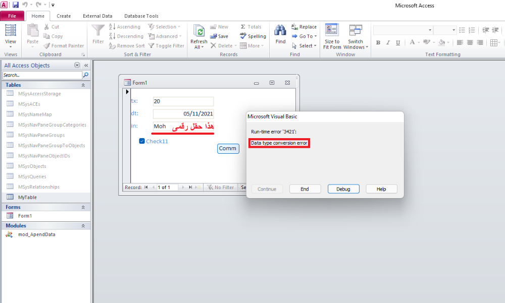
Task: Click Refresh All icon
Action: (198, 31)
